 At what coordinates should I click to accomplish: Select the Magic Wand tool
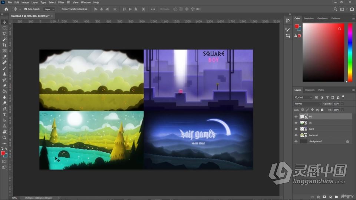[4, 40]
